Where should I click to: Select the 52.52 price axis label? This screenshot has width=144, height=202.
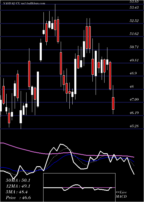134,20
